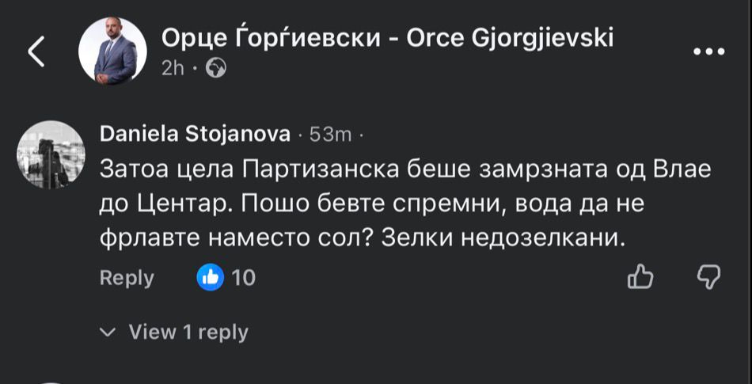This screenshot has height=384, width=752.
Task: Open Orce Gjorgjievski's profile picture
Action: click(112, 52)
